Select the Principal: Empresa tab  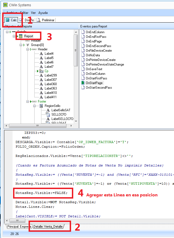[x=19, y=227]
